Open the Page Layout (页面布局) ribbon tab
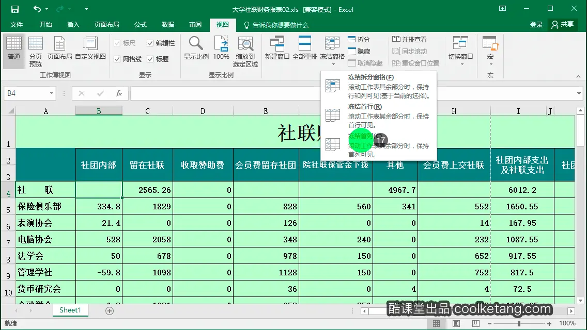Image resolution: width=587 pixels, height=330 pixels. tap(106, 25)
